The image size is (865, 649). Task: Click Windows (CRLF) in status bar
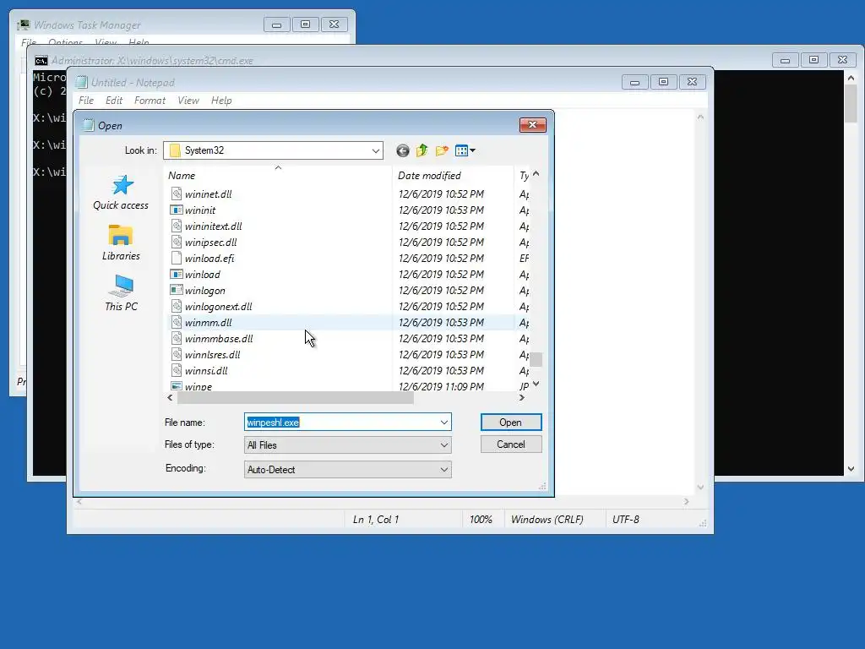(547, 520)
